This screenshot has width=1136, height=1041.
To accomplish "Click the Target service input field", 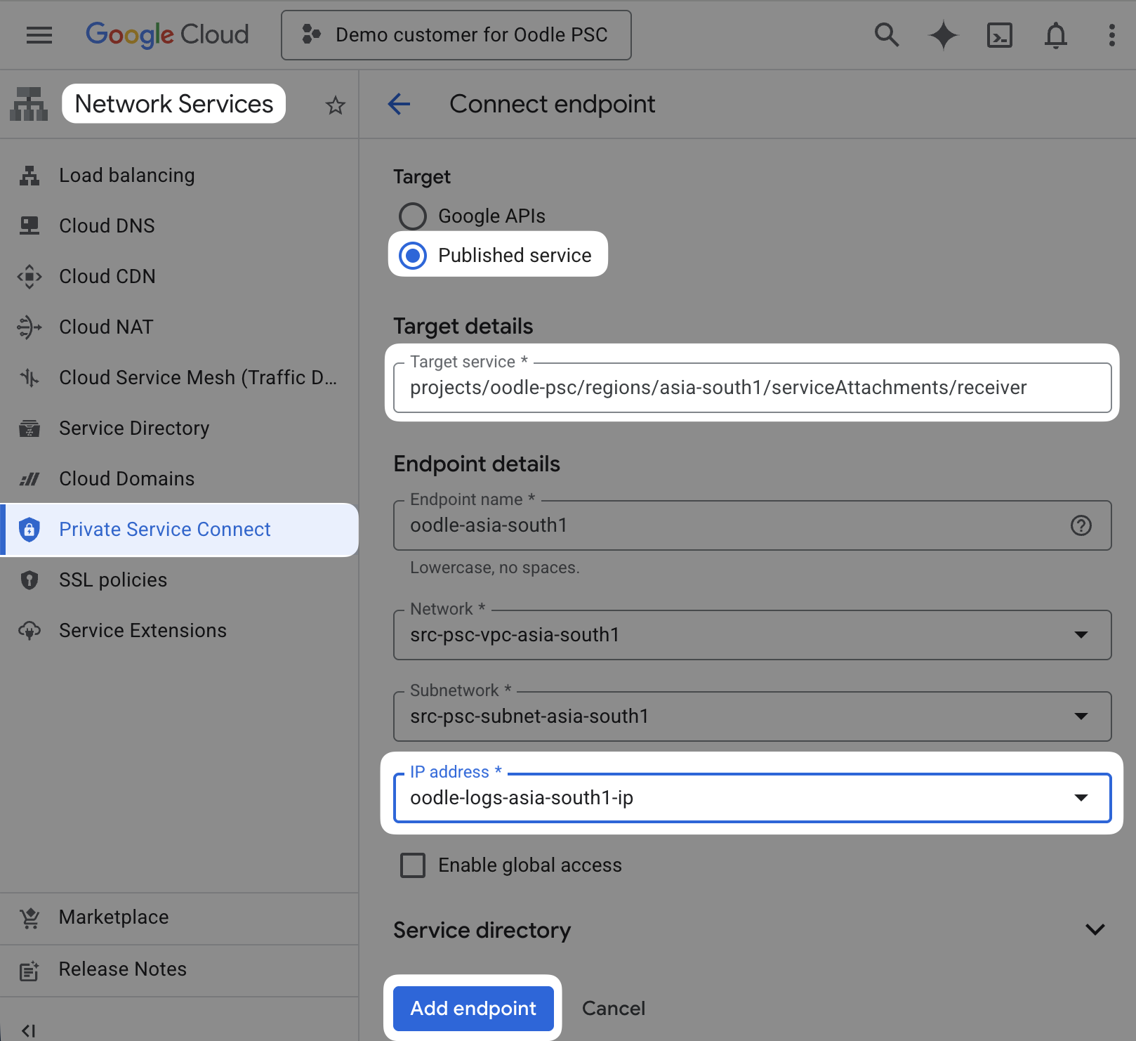I will click(751, 387).
